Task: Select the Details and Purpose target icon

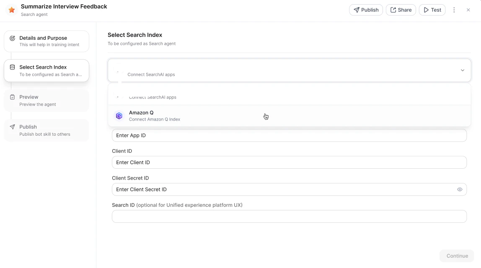Action: point(12,38)
